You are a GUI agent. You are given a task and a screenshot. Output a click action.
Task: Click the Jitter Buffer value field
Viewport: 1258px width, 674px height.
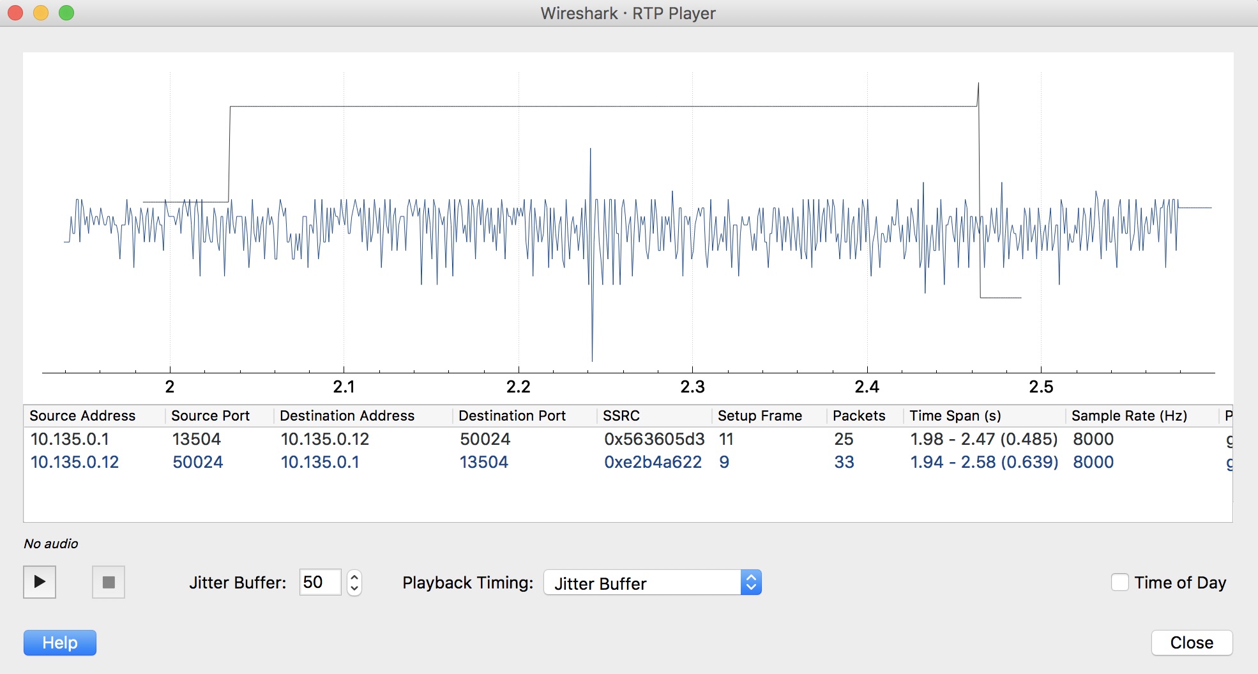[320, 582]
